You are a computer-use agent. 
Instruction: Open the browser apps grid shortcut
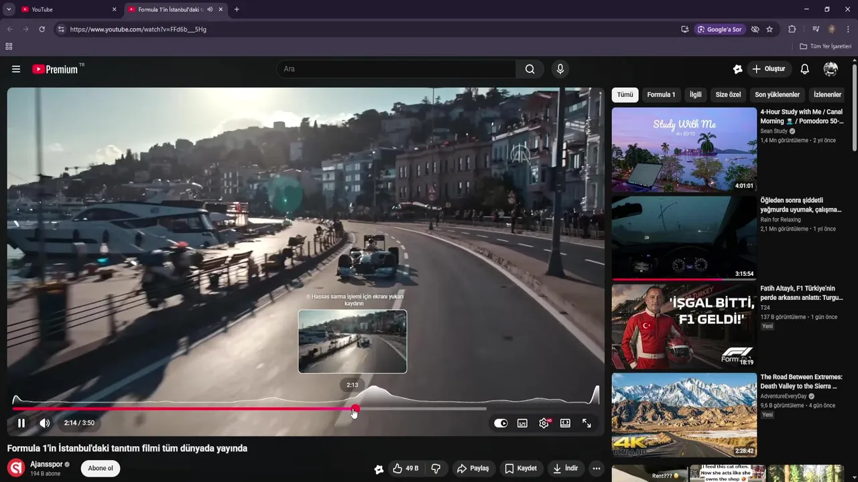pos(9,46)
